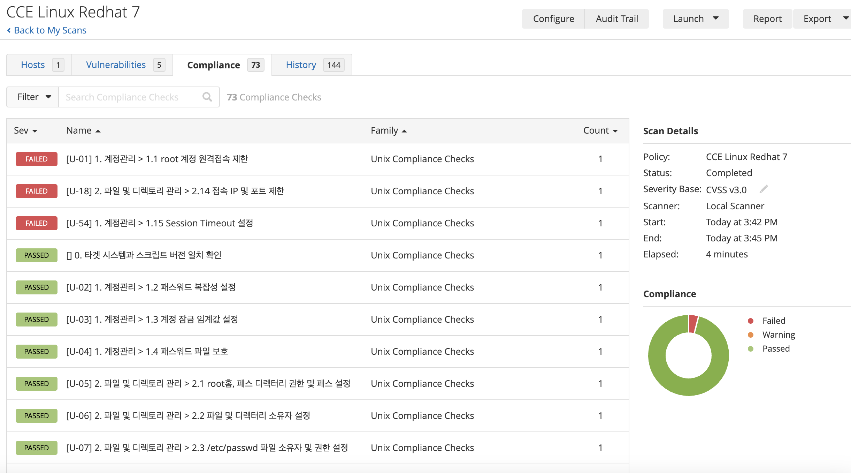Expand the Launch dropdown
This screenshot has height=473, width=851.
[696, 19]
